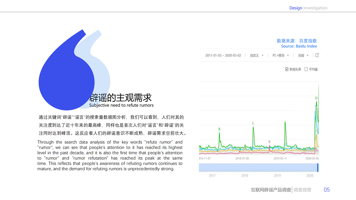This screenshot has height=200, width=356.
Task: Click the Subjective need to refute rumors subtitle
Action: (121, 105)
